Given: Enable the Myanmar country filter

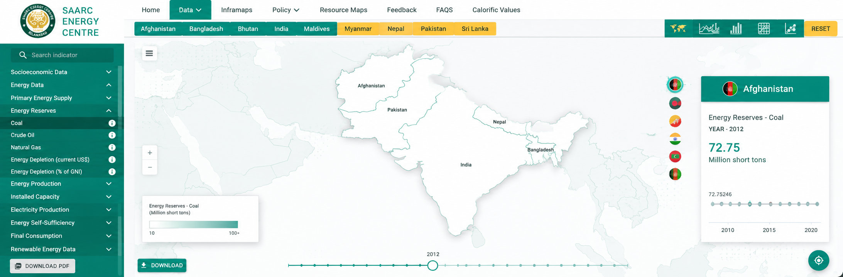Looking at the screenshot, I should click(358, 29).
